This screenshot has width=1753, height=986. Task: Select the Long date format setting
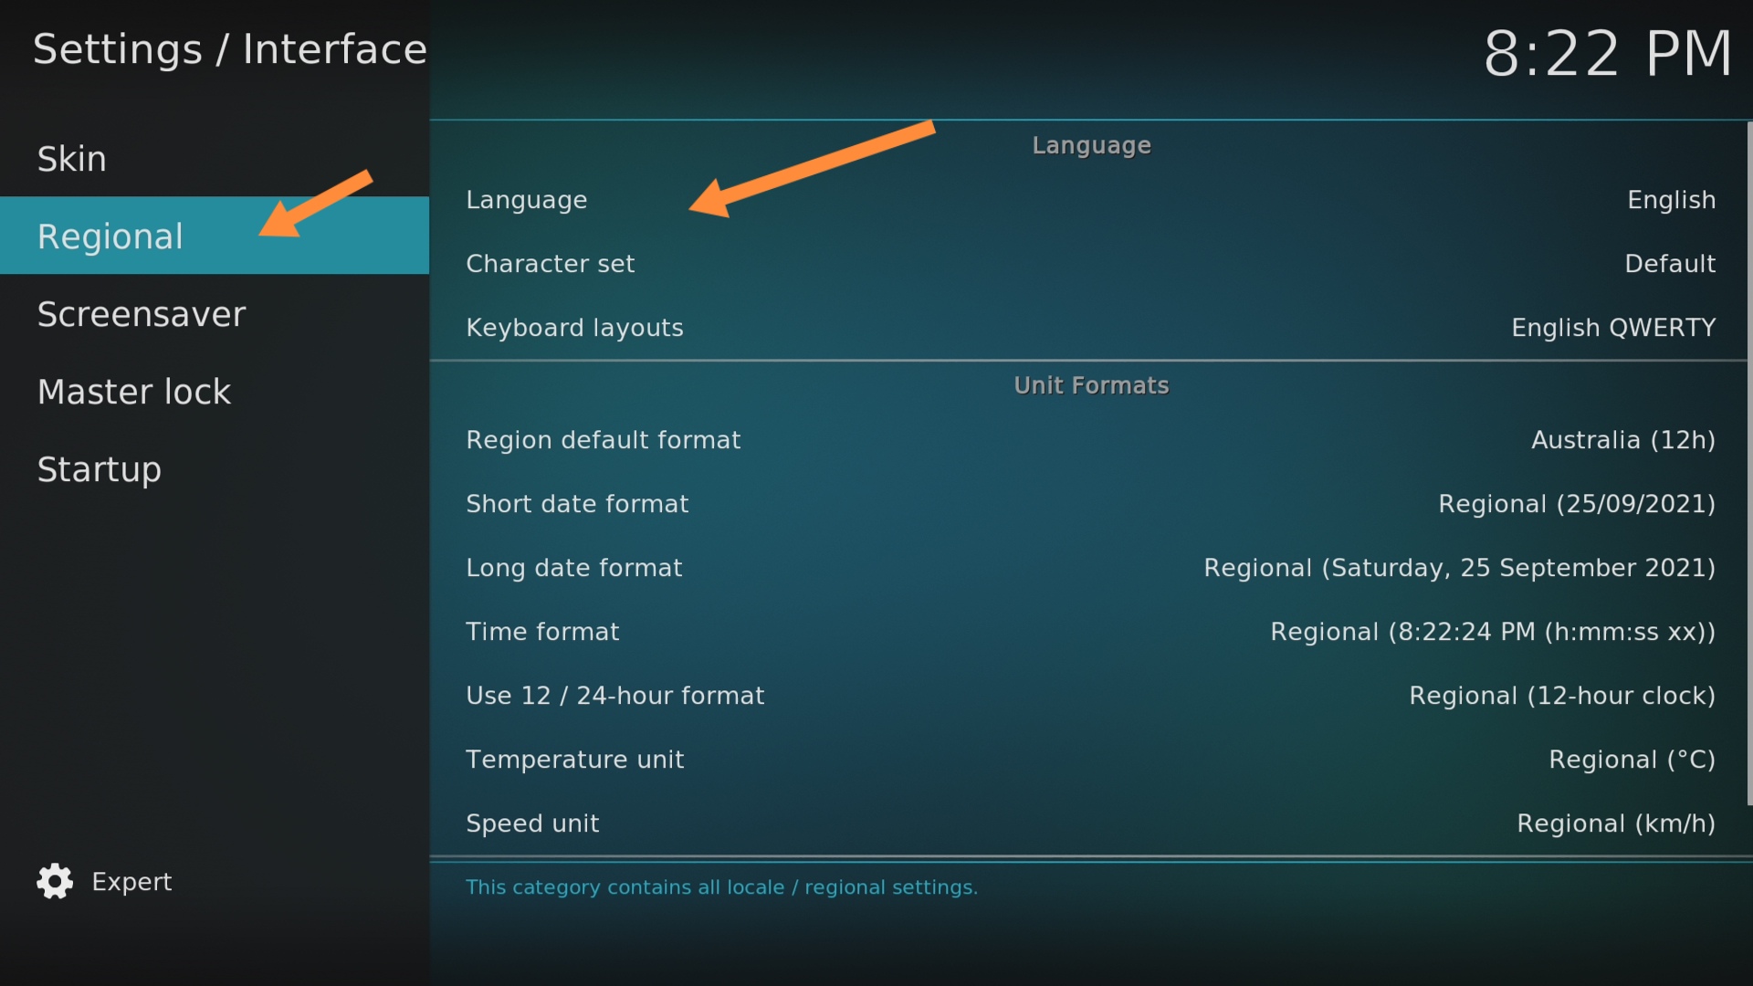pos(1090,568)
